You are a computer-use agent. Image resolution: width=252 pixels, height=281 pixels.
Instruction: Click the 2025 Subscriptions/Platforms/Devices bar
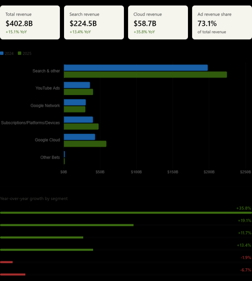pos(81,126)
